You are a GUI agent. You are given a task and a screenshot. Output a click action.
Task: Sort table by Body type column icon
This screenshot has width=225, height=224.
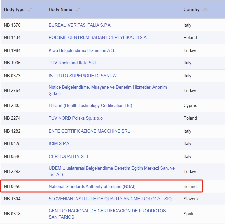(30, 10)
